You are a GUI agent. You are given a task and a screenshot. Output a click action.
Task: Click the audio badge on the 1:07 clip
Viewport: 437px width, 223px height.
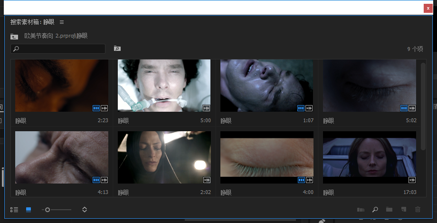pos(309,108)
